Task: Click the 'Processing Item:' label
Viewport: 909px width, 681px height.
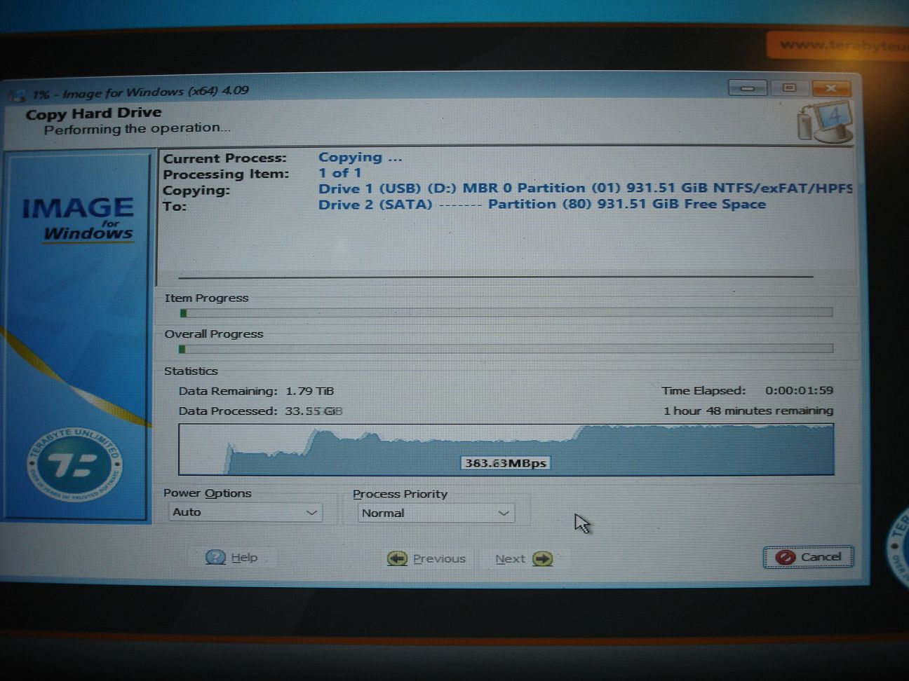Action: click(x=226, y=174)
